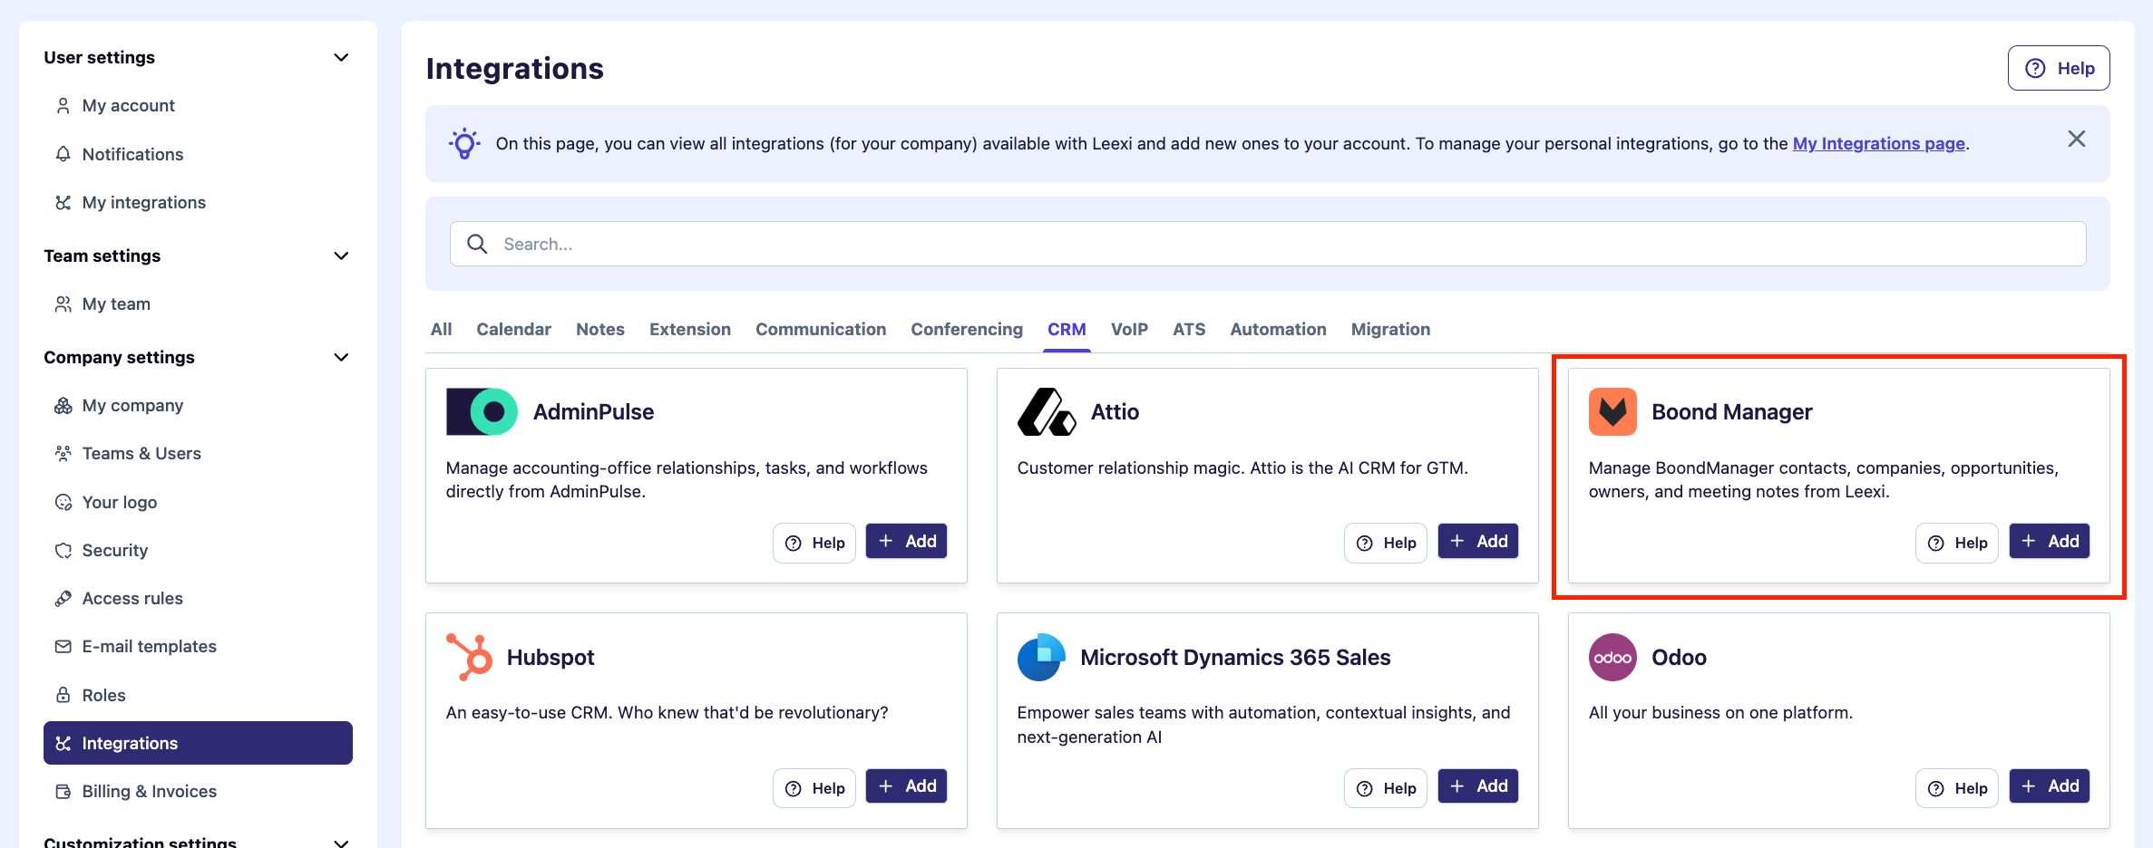Viewport: 2153px width, 848px height.
Task: Show the All integrations tab
Action: coord(441,329)
